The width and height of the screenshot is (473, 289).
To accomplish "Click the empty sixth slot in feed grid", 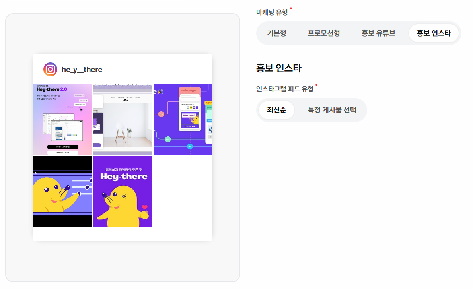I will [x=183, y=192].
